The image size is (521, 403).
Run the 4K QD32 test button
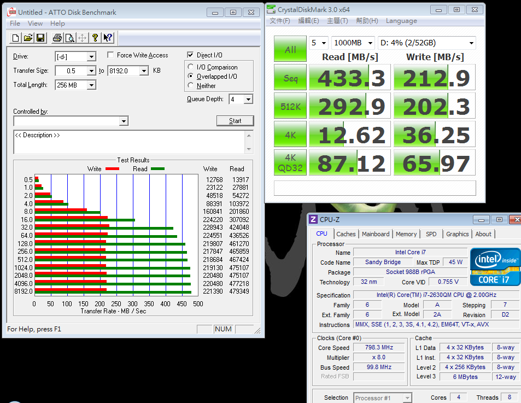pyautogui.click(x=290, y=163)
